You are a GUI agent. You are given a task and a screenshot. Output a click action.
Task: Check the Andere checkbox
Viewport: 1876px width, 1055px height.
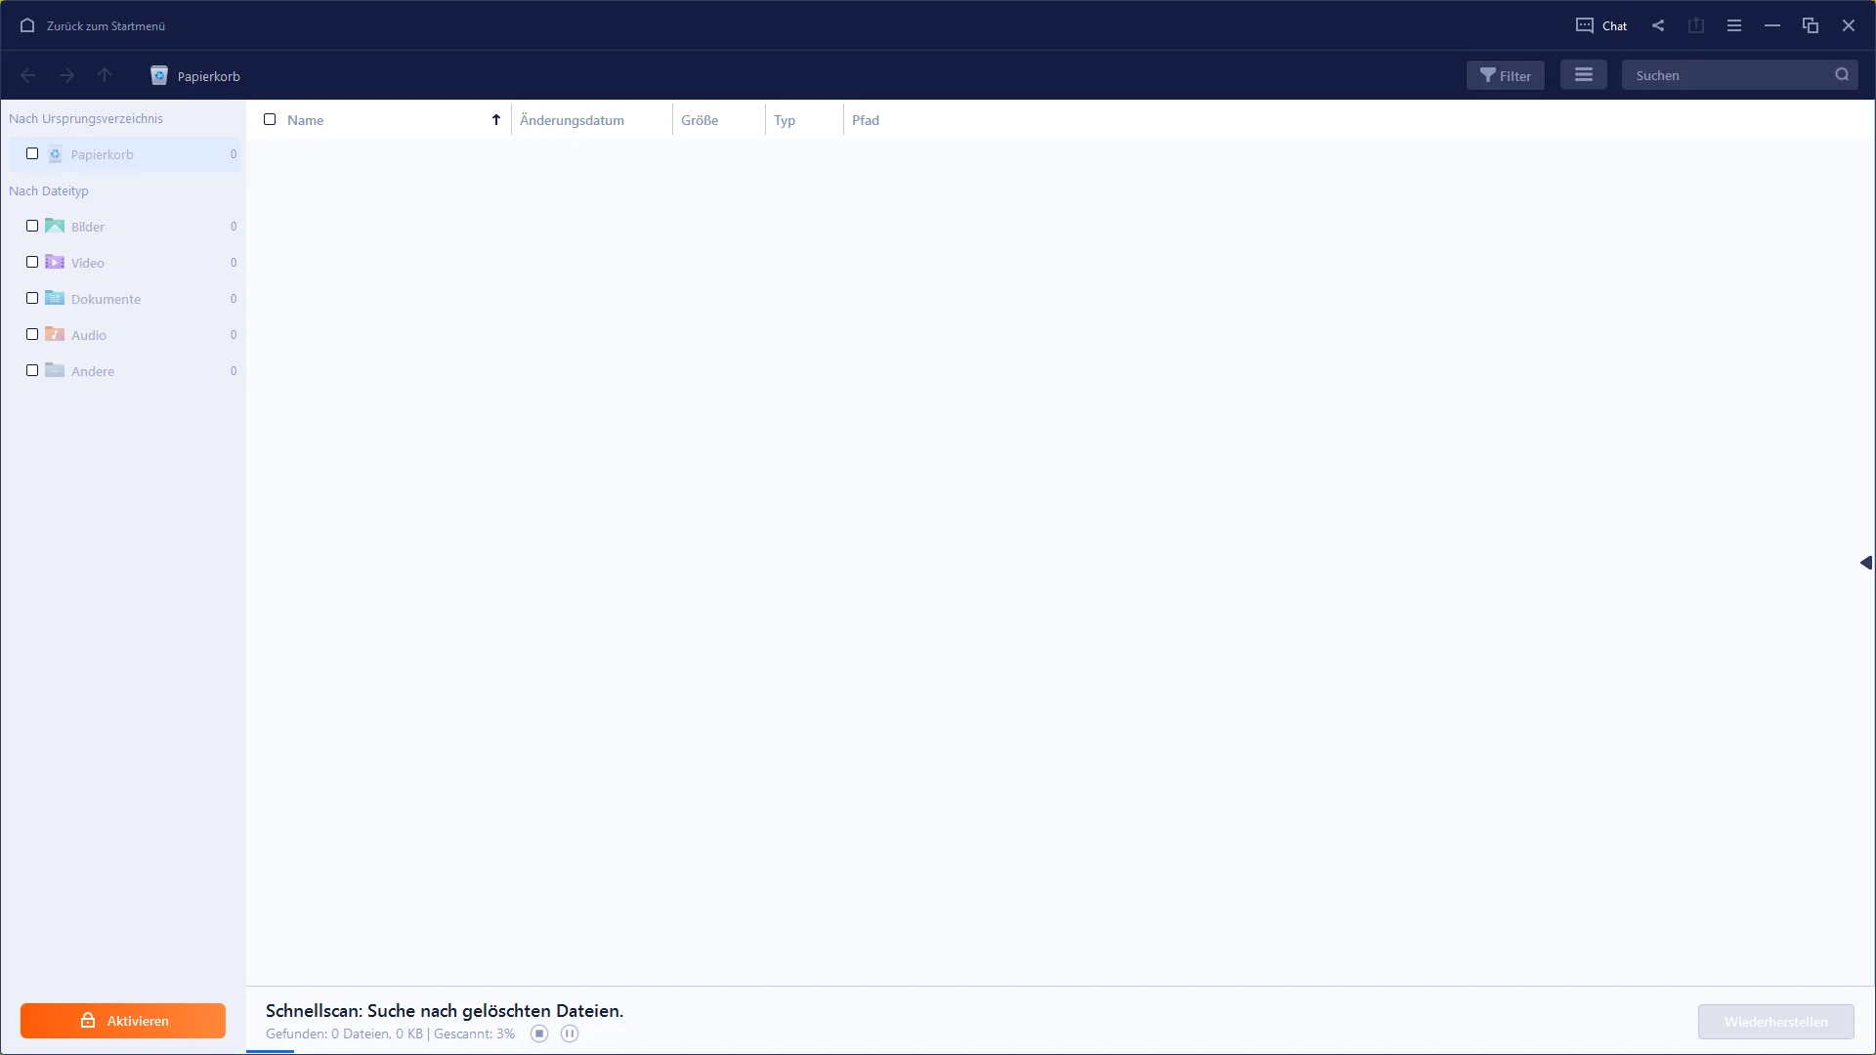tap(32, 370)
